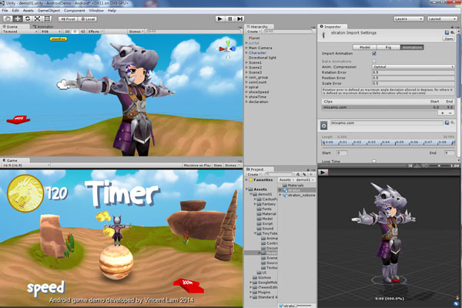Click the scene orientation gizmo
This screenshot has width=462, height=308.
click(x=227, y=49)
